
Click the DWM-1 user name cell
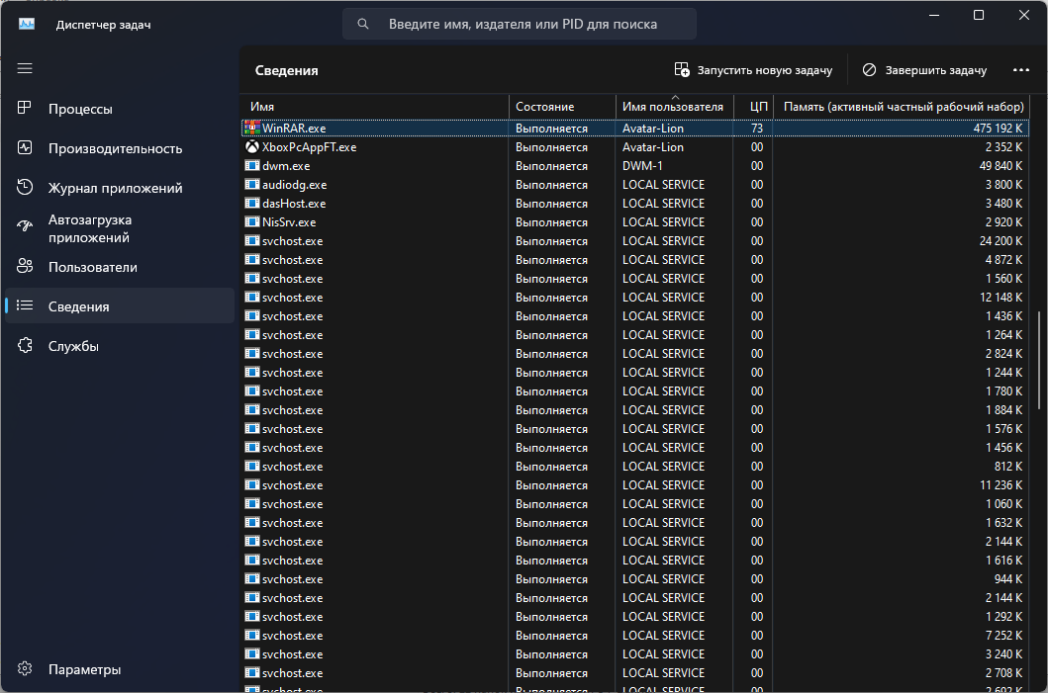tap(642, 165)
